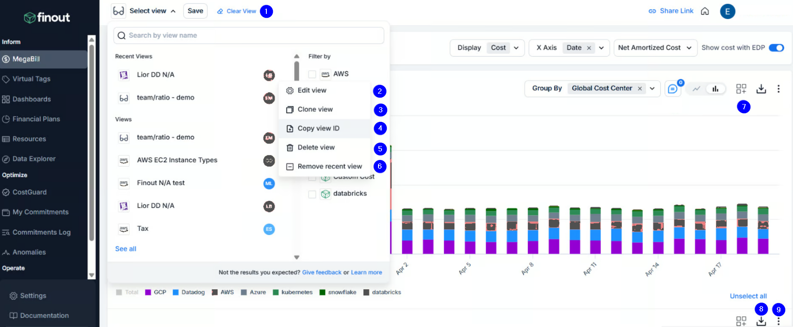
Task: Toggle Azure series in the chart legend
Action: [x=253, y=292]
